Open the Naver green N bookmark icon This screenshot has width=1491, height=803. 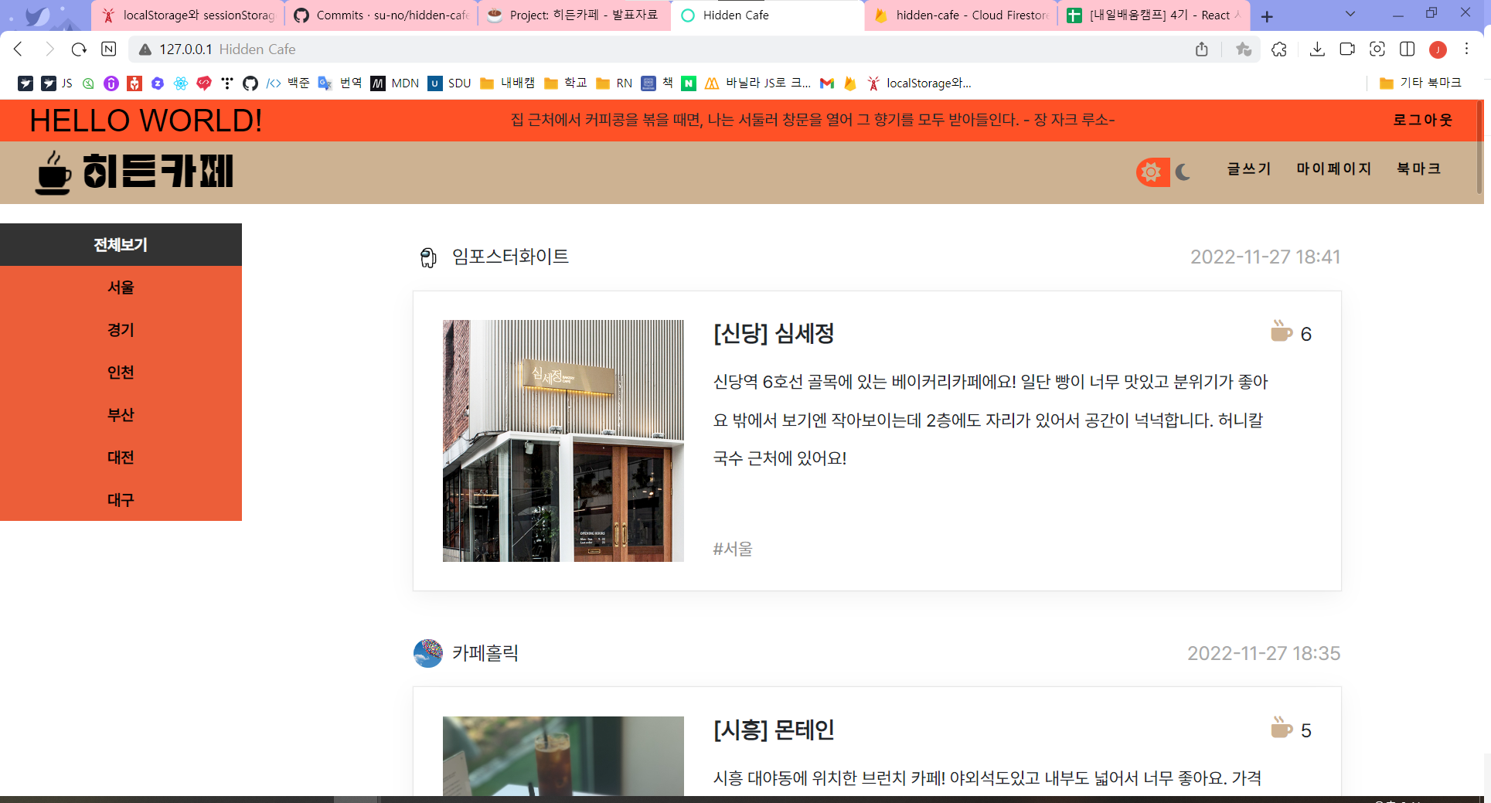coord(689,83)
